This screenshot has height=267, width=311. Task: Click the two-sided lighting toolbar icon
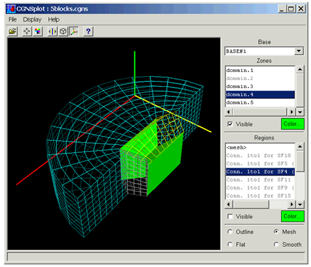tap(52, 31)
